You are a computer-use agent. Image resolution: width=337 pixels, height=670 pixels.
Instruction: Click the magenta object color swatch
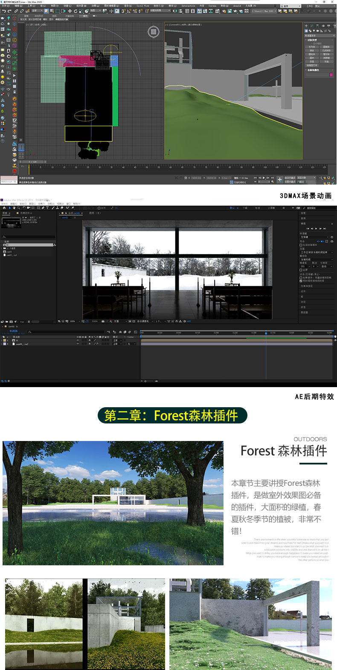point(331,75)
